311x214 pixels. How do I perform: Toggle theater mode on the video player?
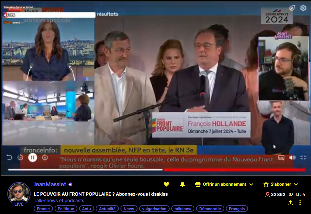point(281,158)
